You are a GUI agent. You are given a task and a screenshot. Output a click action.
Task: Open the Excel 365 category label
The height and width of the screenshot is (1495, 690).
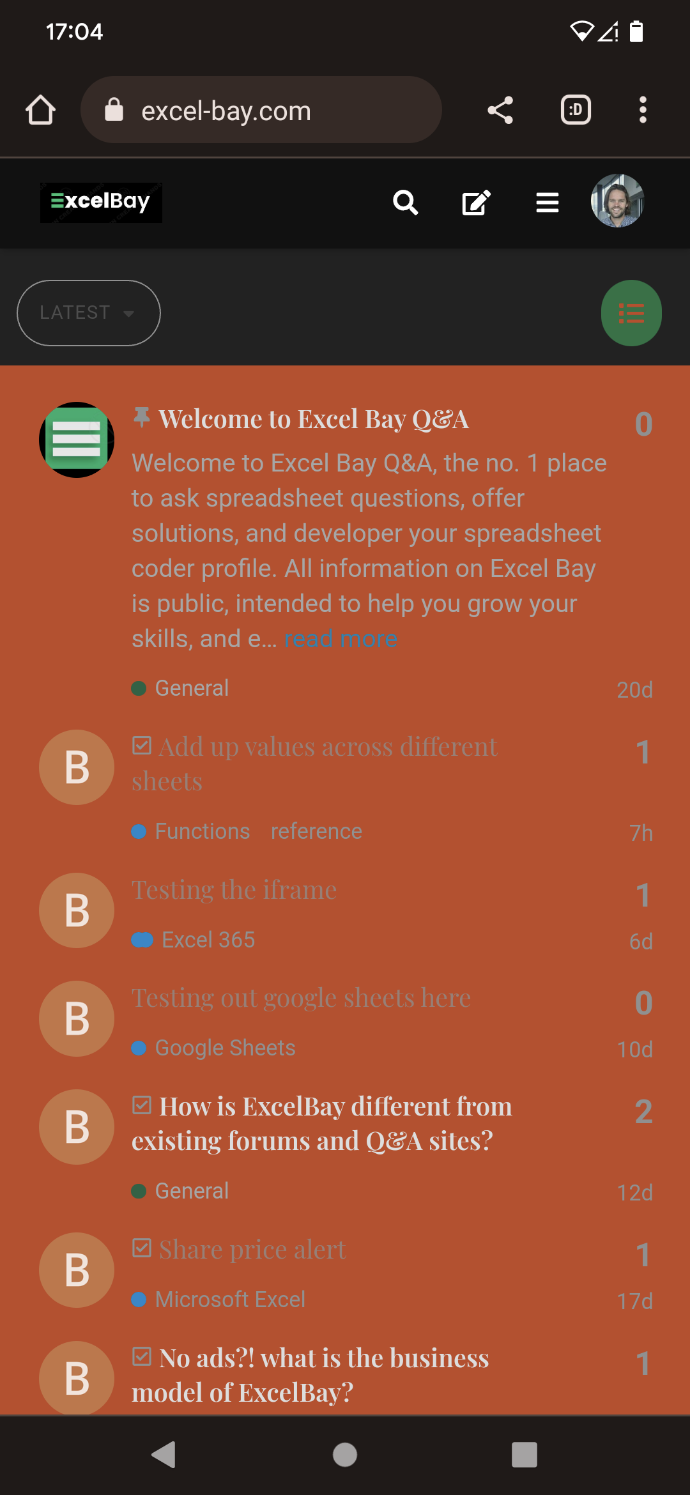[208, 940]
